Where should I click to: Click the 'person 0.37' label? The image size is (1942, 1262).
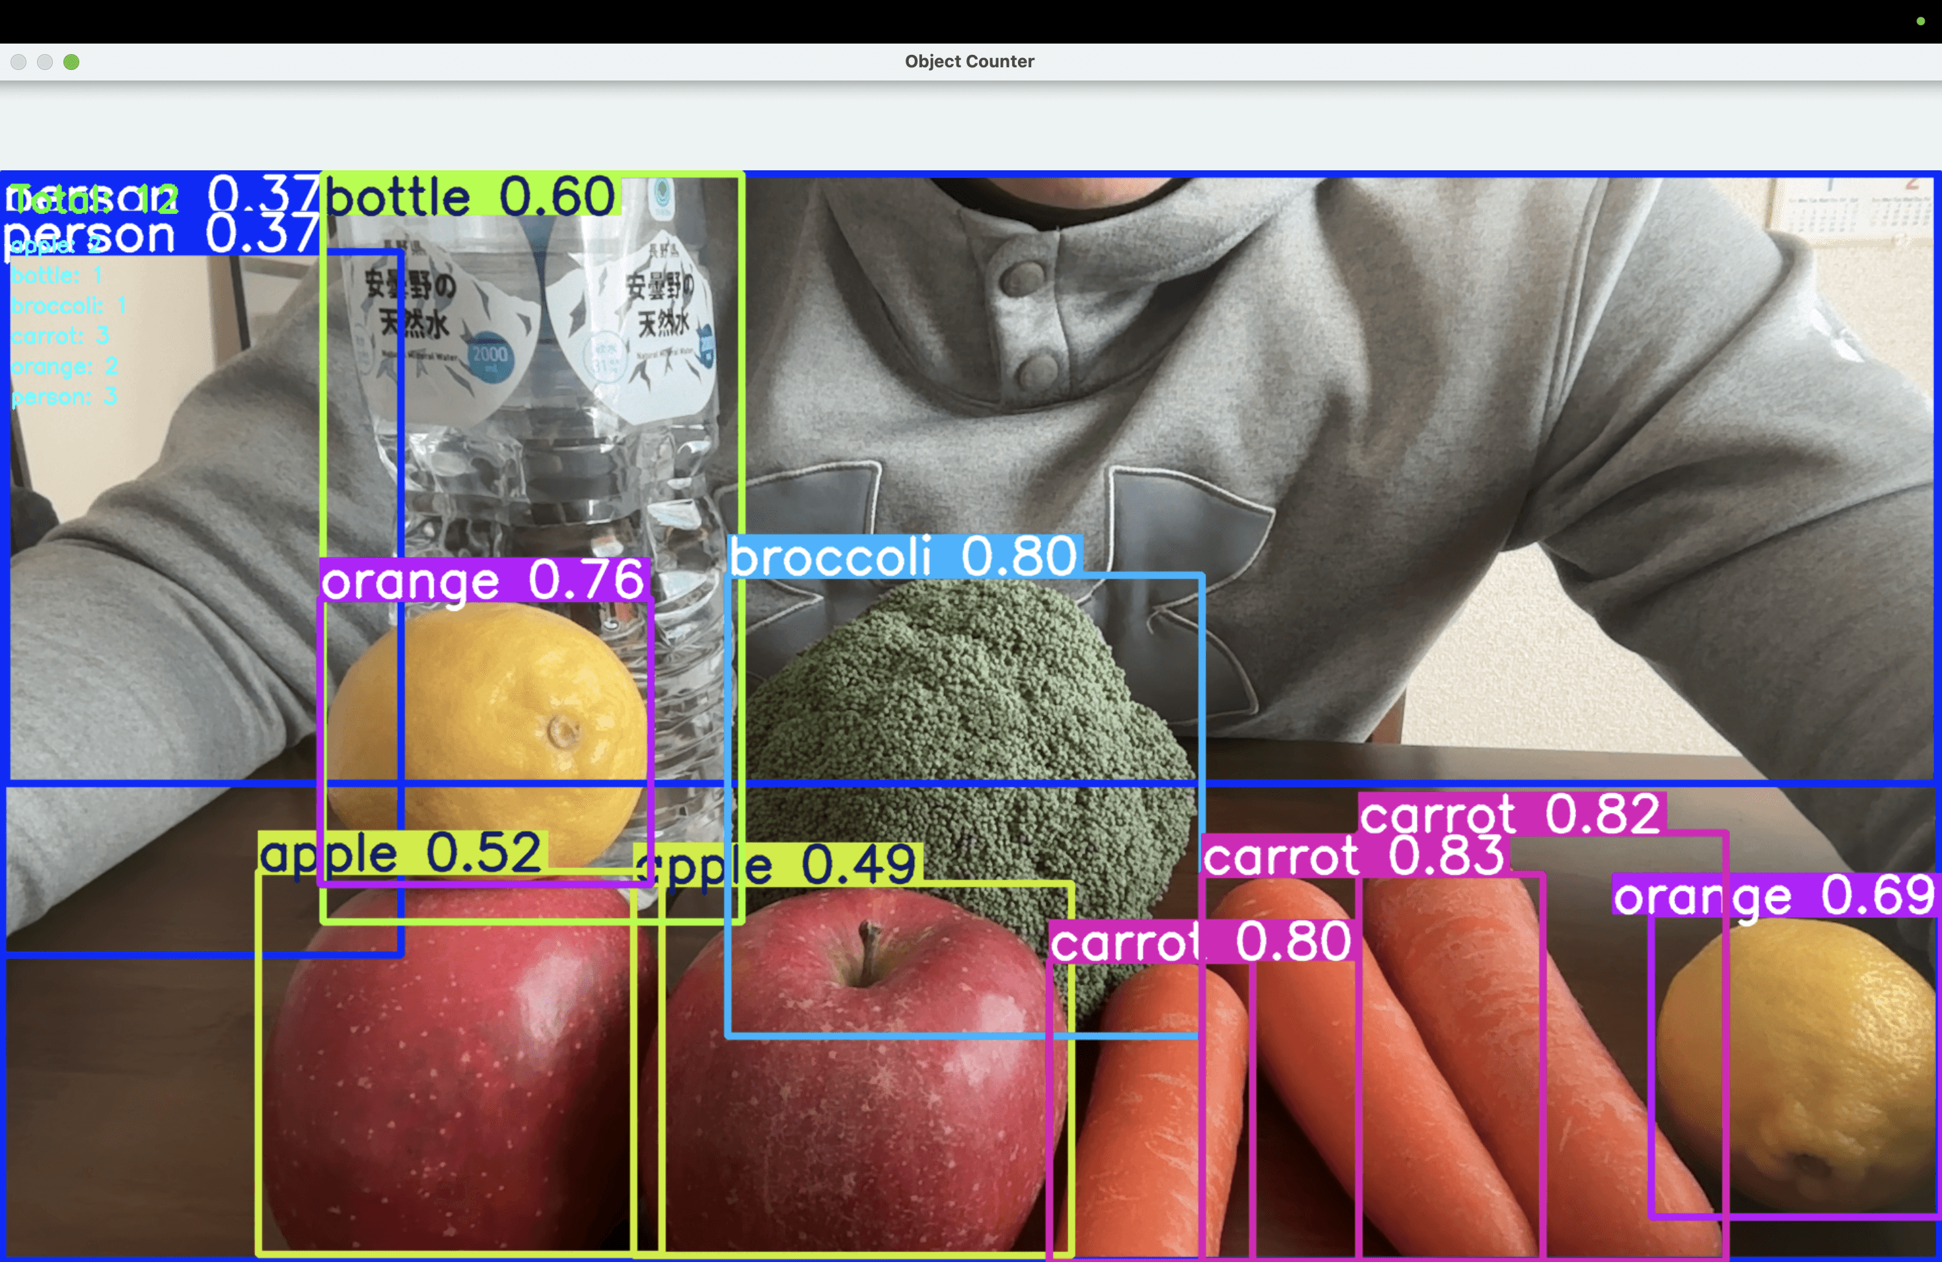(160, 235)
